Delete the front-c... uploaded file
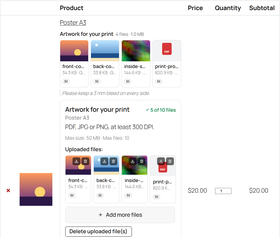The image size is (280, 238). [85, 161]
